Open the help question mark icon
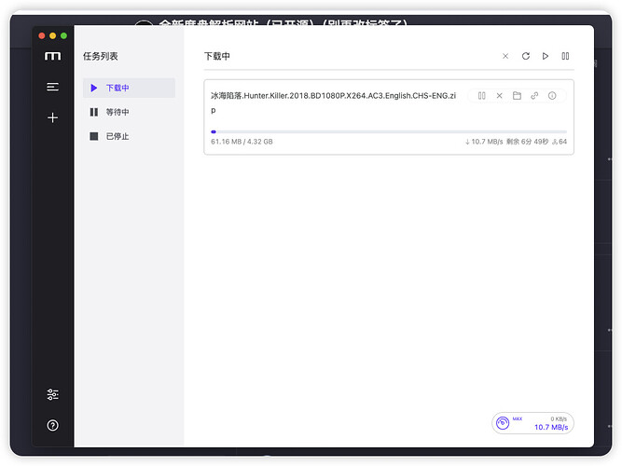Image resolution: width=622 pixels, height=466 pixels. (52, 425)
